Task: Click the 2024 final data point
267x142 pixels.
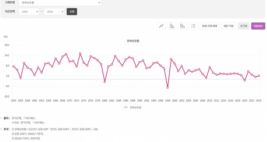Action: (x=259, y=76)
